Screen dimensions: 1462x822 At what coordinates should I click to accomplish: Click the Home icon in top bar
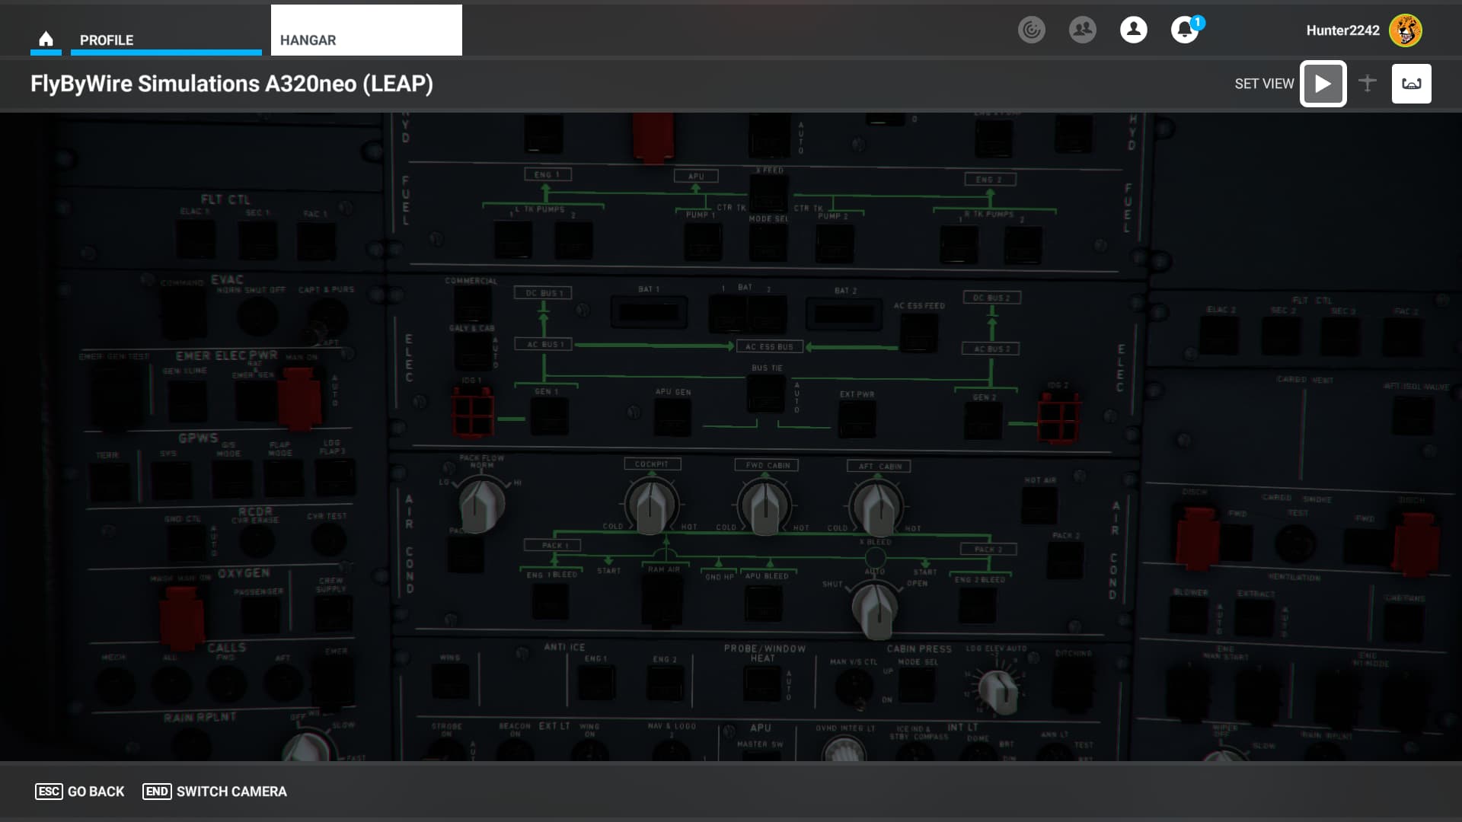pyautogui.click(x=46, y=39)
